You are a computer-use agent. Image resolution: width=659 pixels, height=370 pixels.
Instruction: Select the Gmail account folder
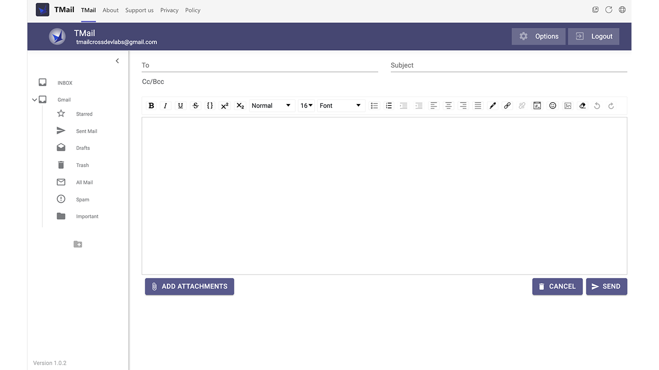(x=64, y=100)
